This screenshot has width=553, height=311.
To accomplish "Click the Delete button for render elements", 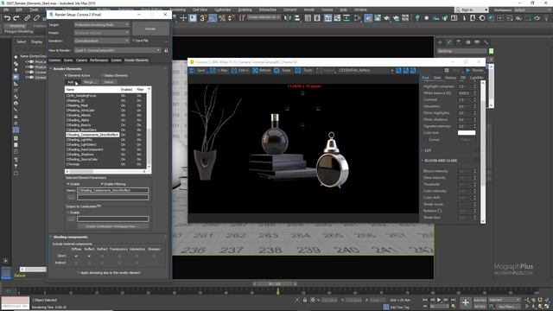I will (109, 82).
